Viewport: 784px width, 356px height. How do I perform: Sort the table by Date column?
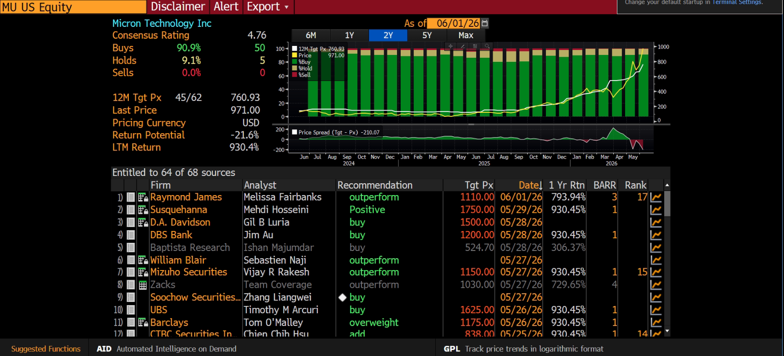pos(530,185)
